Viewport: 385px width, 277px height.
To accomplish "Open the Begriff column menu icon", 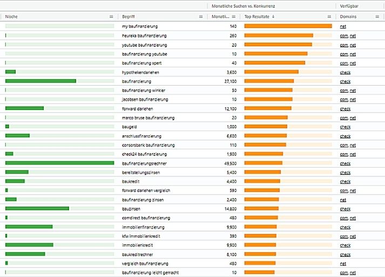I will pos(201,17).
